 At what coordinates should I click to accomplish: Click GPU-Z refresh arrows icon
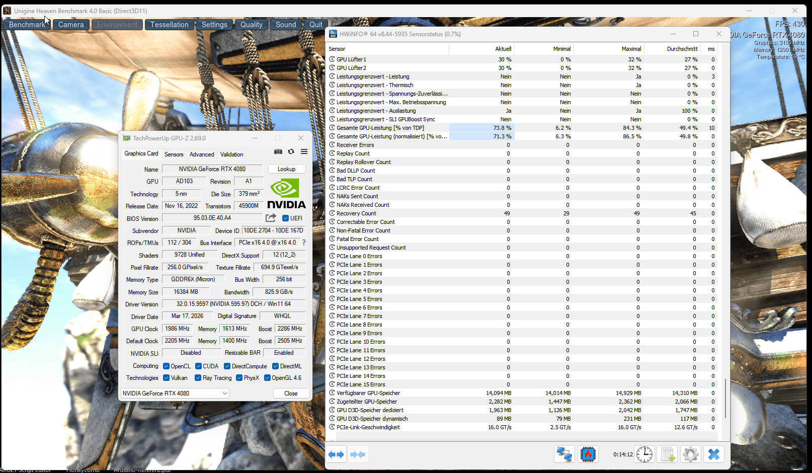pyautogui.click(x=291, y=151)
